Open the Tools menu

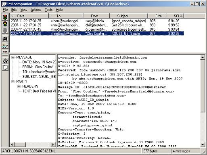point(49,10)
